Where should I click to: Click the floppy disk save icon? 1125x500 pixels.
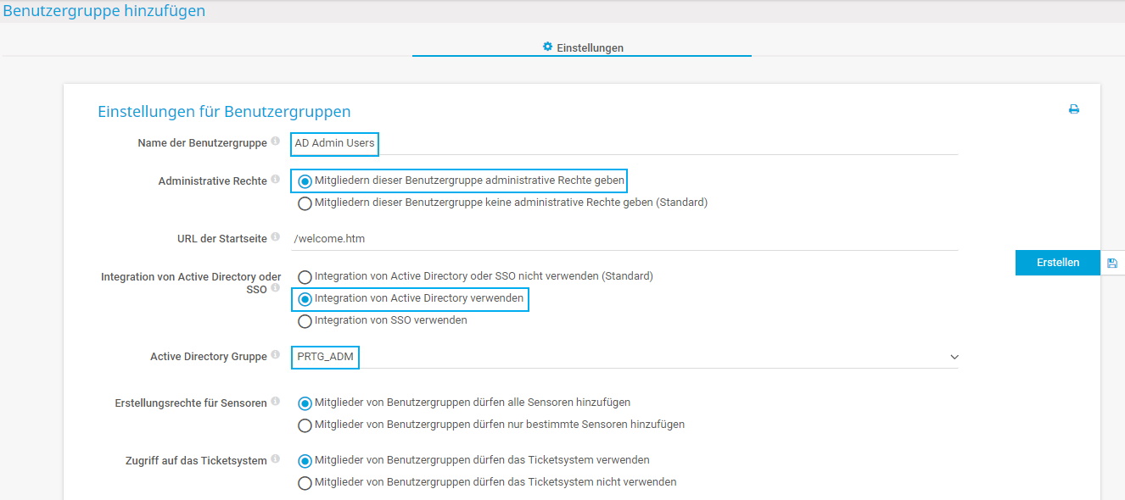point(1112,262)
